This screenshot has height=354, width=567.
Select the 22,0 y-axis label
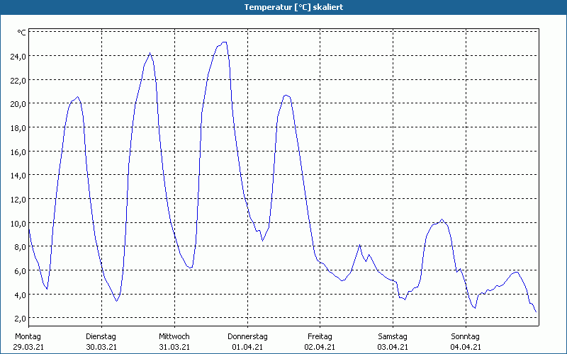(x=18, y=80)
